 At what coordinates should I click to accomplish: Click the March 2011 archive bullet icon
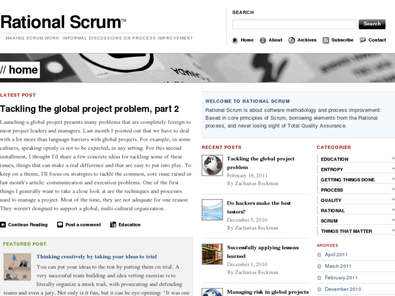(319, 266)
